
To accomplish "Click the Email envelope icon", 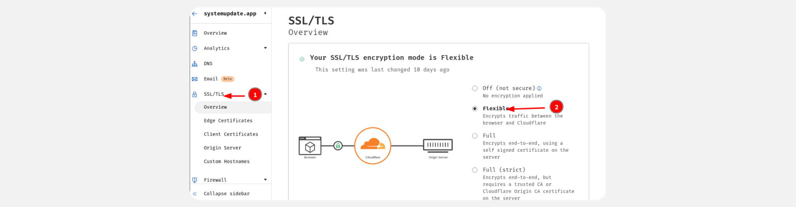I will [195, 79].
